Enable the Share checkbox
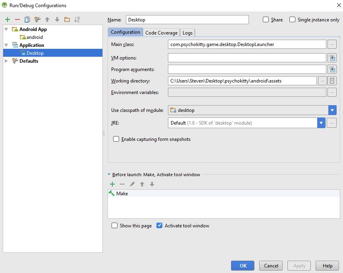Viewport: 343px width, 273px height. tap(266, 20)
